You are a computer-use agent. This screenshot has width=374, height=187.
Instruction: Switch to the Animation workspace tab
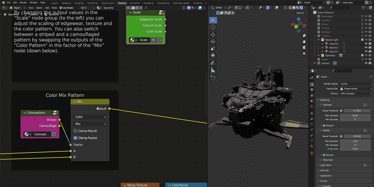point(135,3)
